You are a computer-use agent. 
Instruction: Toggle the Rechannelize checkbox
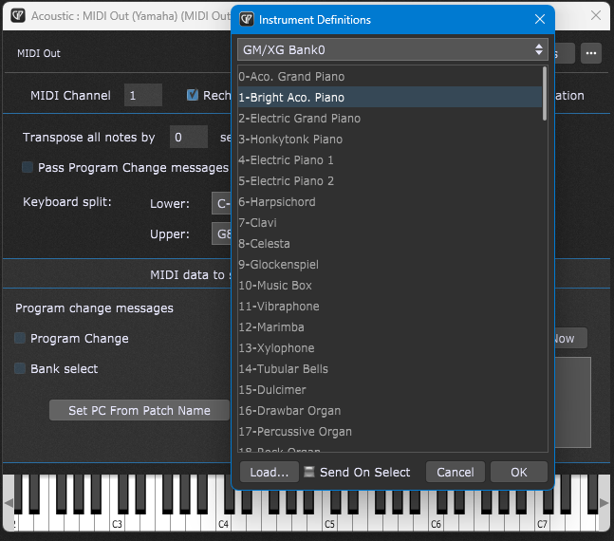[193, 95]
